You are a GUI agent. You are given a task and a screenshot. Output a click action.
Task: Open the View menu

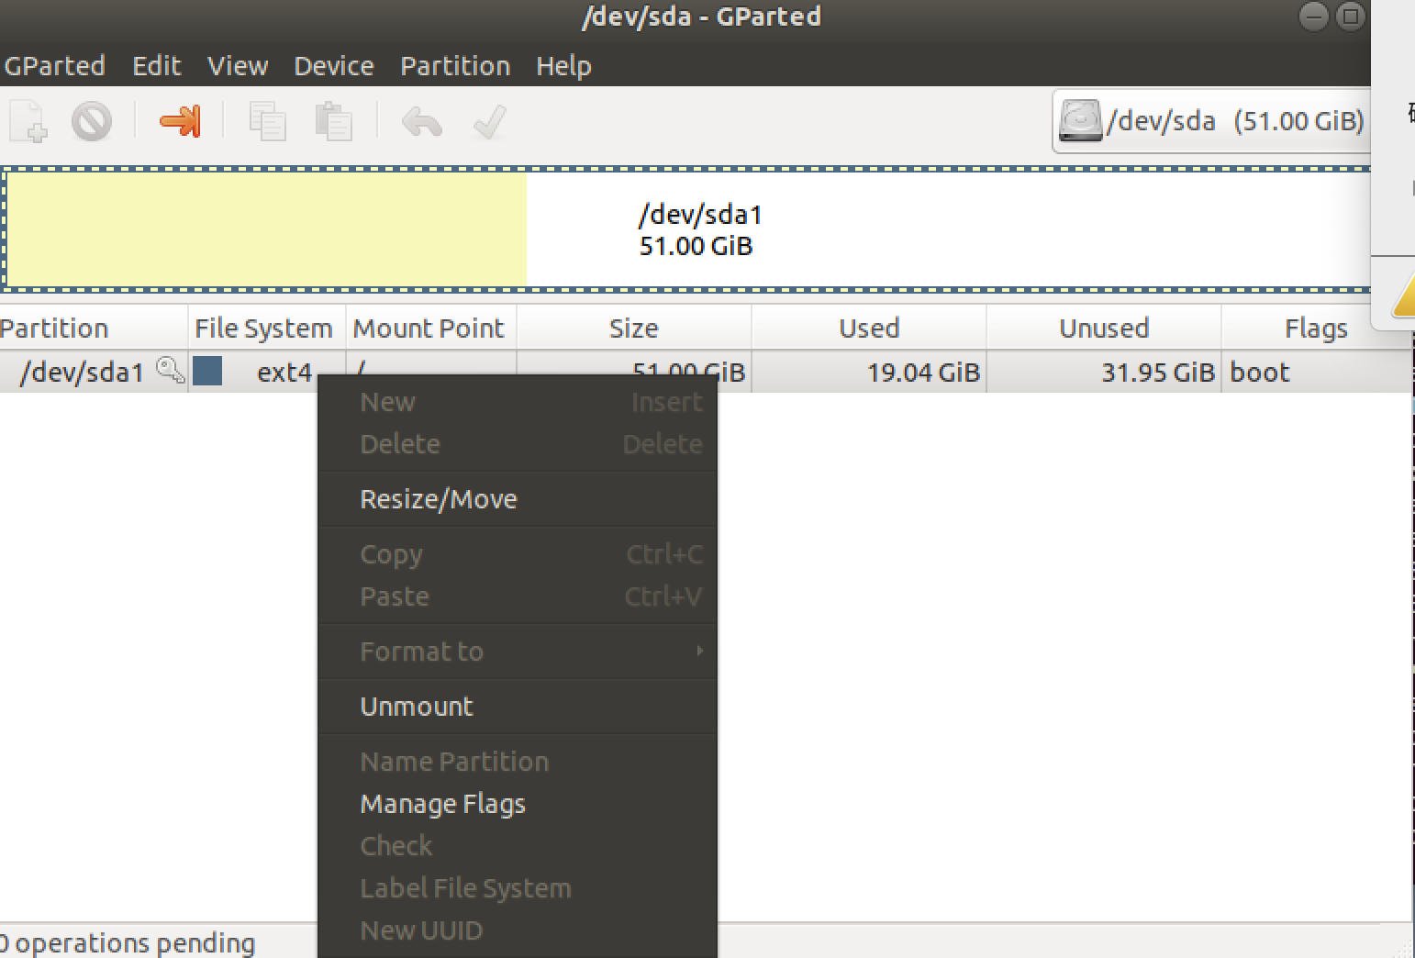[x=238, y=66]
